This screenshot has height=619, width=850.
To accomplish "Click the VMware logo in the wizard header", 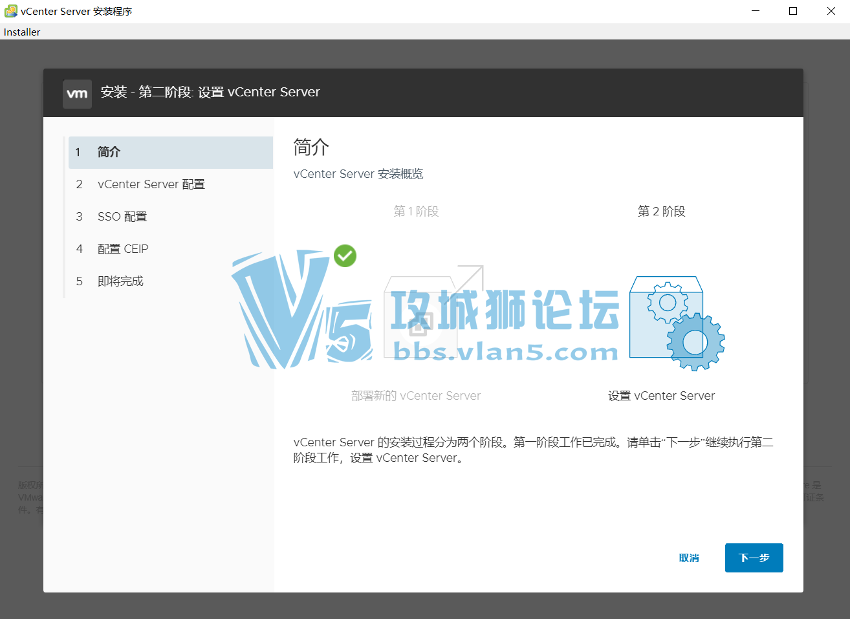I will (x=77, y=93).
